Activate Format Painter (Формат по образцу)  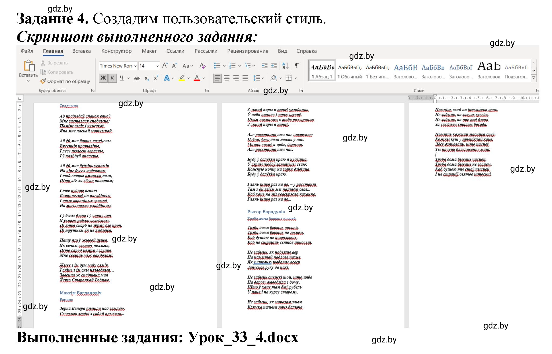[x=65, y=81]
